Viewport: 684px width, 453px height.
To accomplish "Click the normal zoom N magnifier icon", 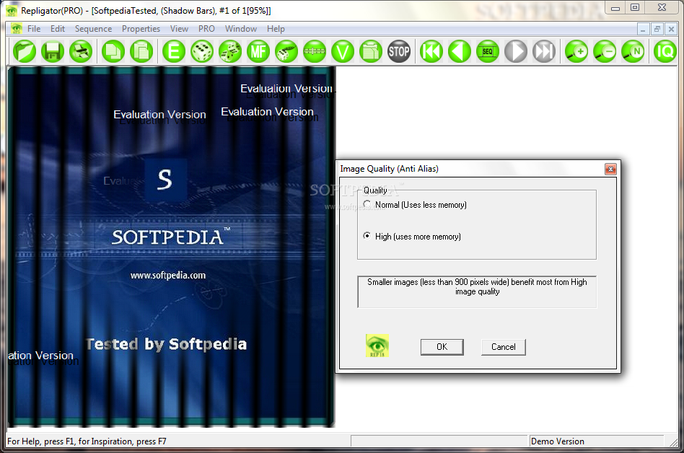I will [633, 51].
